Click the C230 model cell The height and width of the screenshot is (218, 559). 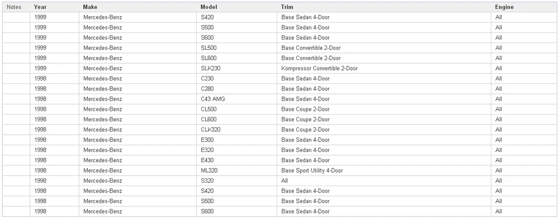[236, 79]
